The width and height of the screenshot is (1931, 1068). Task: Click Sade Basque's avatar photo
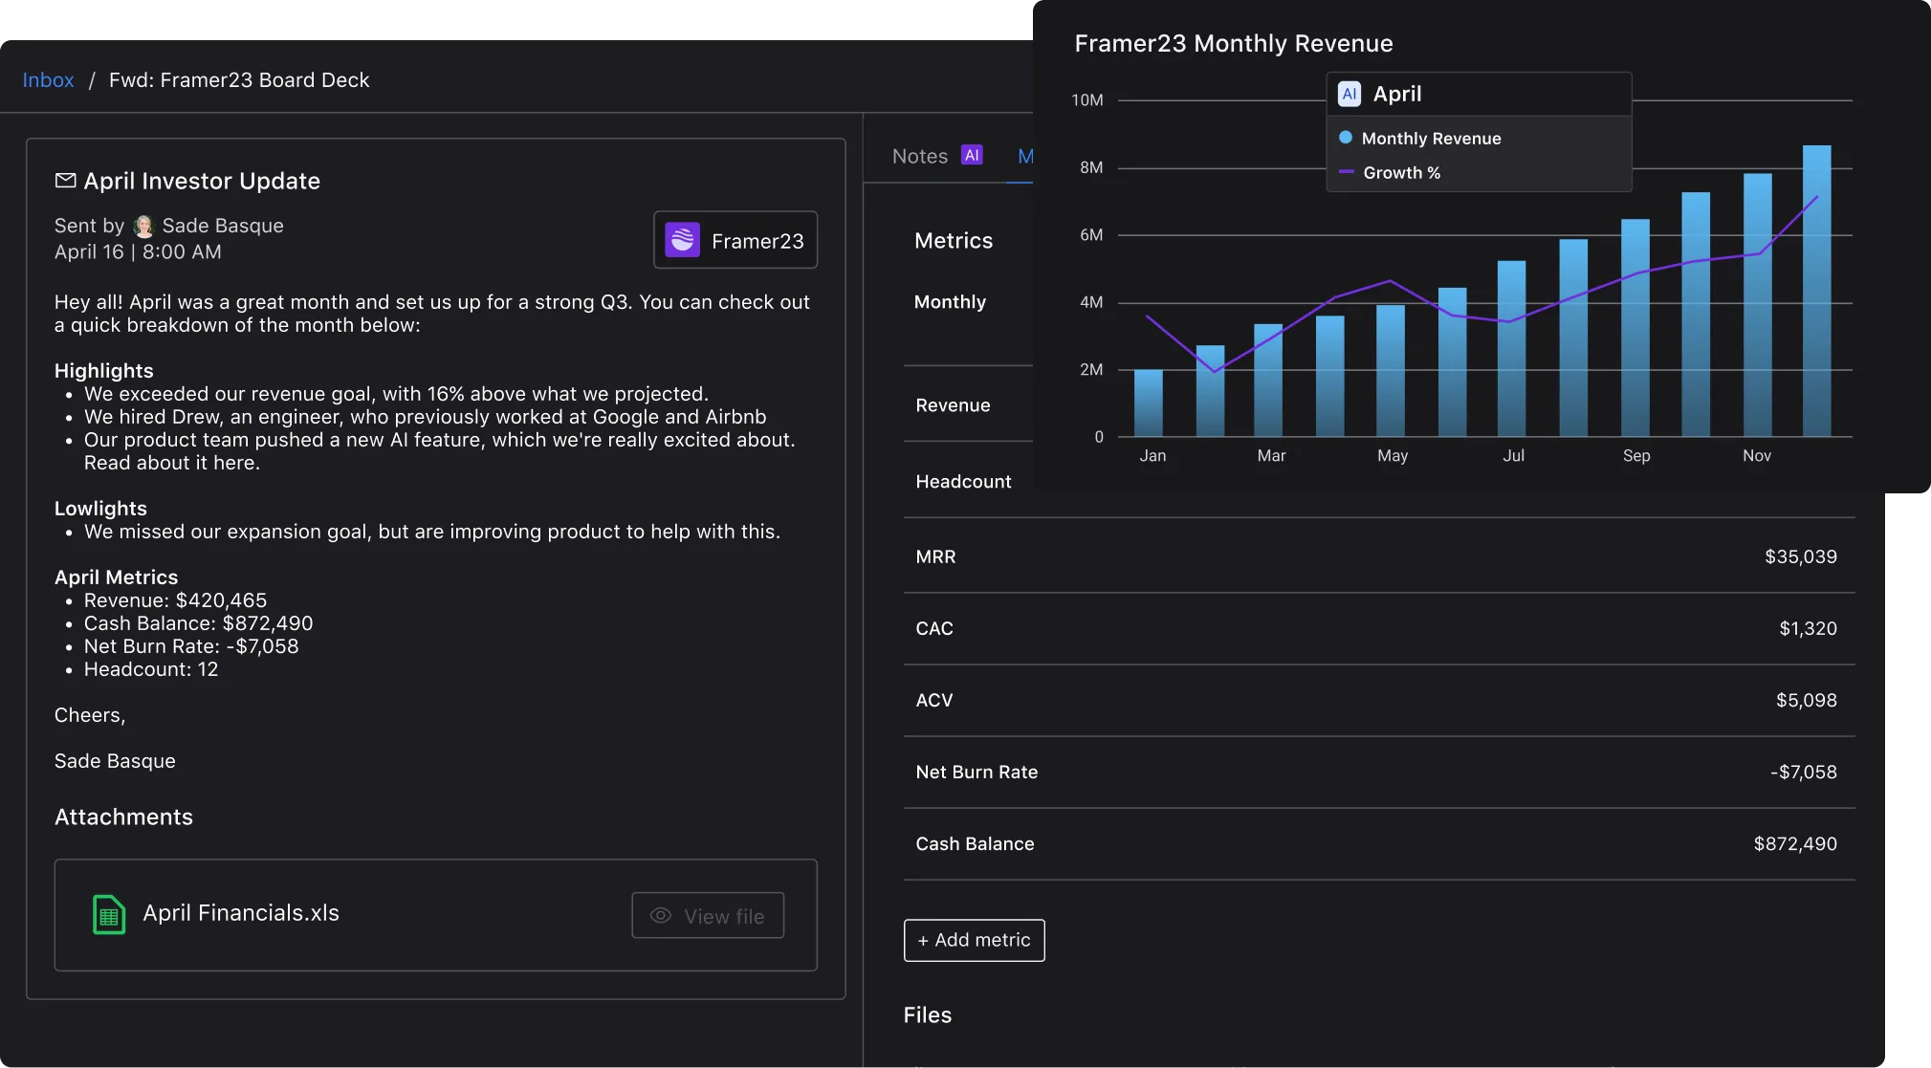coord(143,227)
